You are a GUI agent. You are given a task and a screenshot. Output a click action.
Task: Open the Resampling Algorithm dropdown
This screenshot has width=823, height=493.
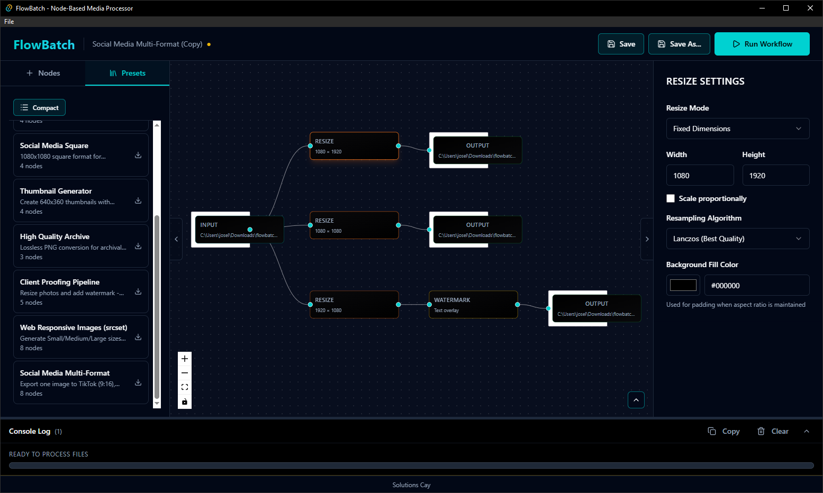(737, 239)
